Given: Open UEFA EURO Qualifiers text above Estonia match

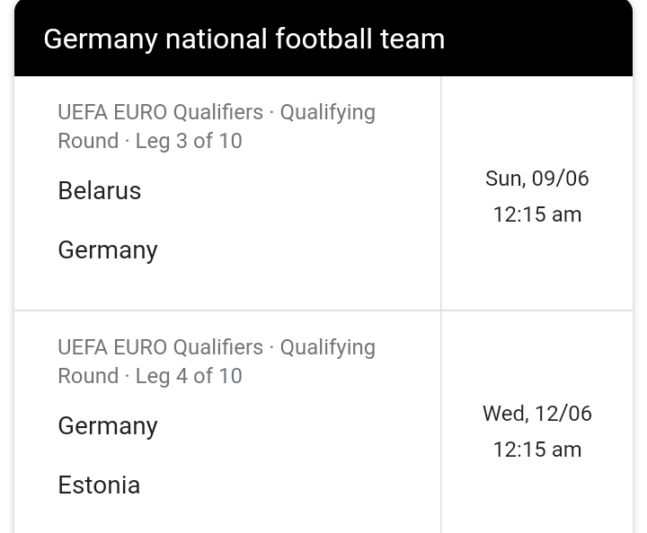Looking at the screenshot, I should point(160,347).
